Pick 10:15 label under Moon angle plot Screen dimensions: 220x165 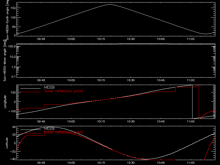(x=101, y=80)
